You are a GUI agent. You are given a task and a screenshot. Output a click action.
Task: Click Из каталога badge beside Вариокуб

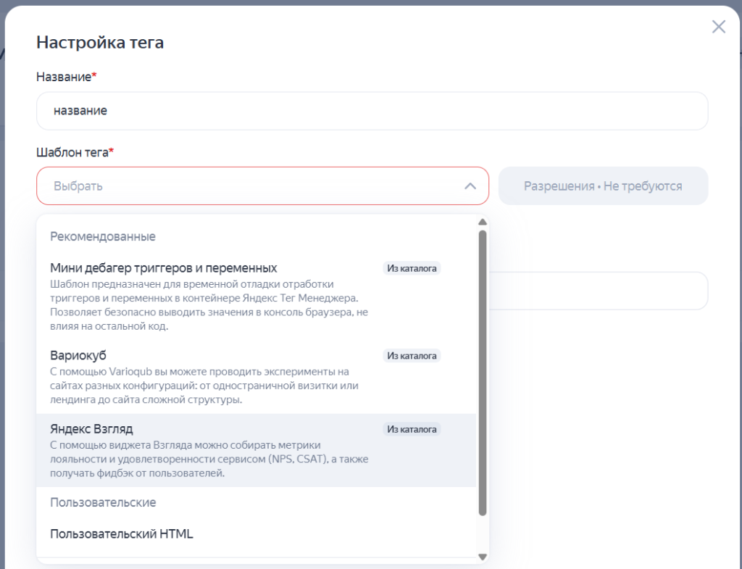tap(412, 356)
